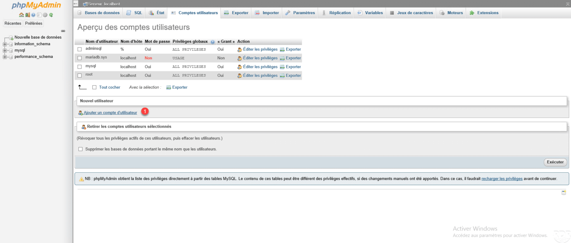Switch to the SQL tab
Image resolution: width=571 pixels, height=243 pixels.
coord(134,13)
